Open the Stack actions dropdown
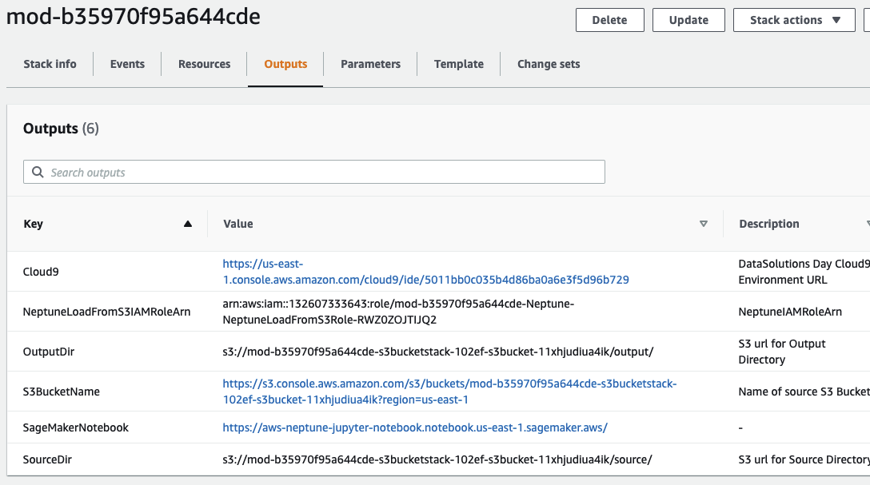870x485 pixels. (793, 20)
